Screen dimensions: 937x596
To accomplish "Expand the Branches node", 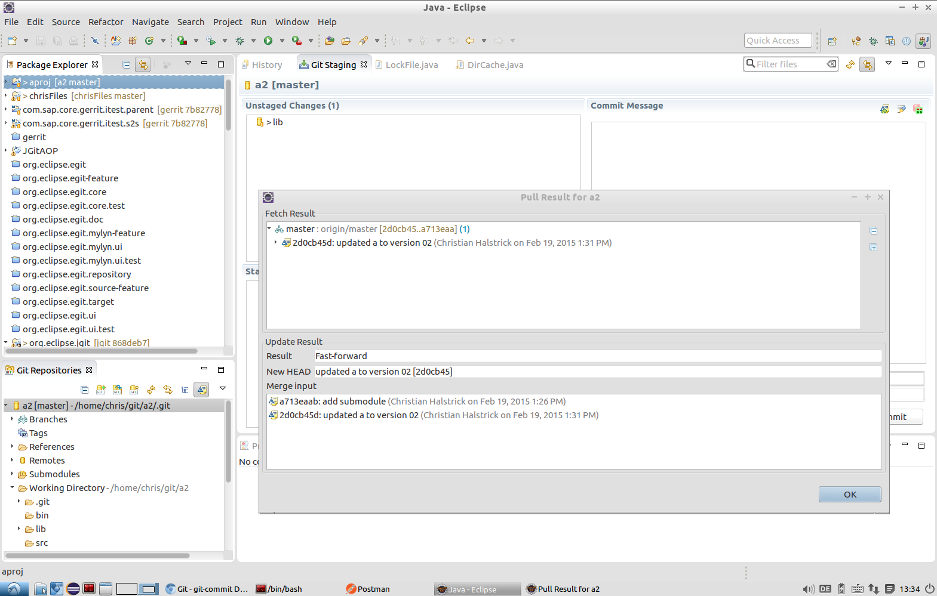I will point(12,419).
